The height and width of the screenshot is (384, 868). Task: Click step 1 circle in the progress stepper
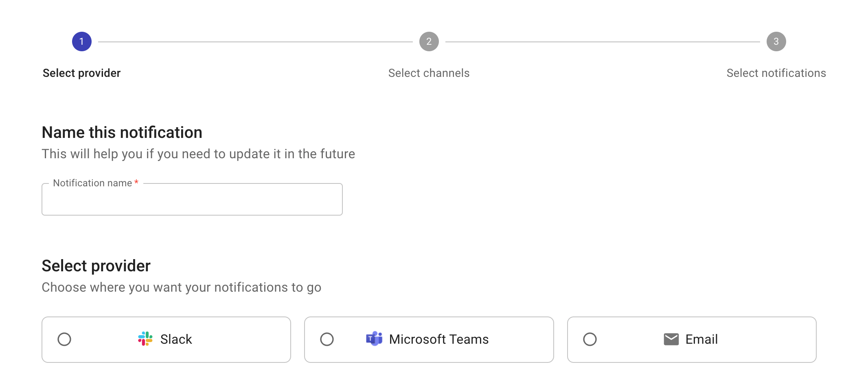click(x=81, y=41)
